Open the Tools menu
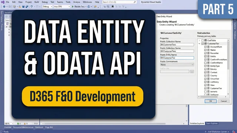The height and width of the screenshot is (133, 237). [x=68, y=2]
